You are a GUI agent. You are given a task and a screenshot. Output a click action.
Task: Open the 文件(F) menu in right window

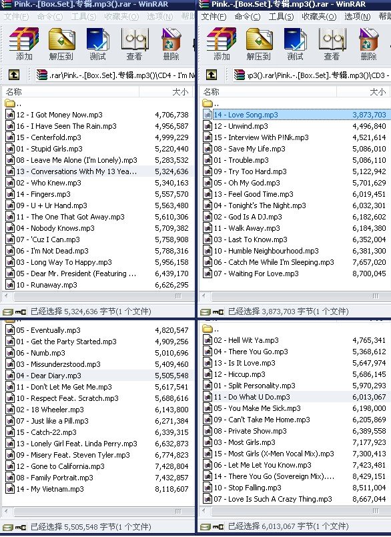point(214,17)
